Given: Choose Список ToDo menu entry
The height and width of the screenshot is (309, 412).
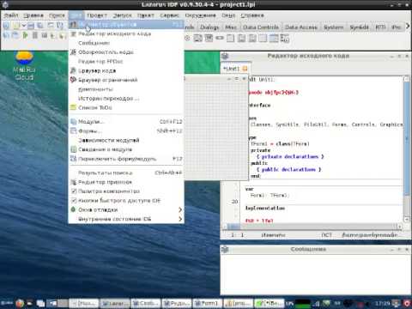Looking at the screenshot, I should [126, 107].
